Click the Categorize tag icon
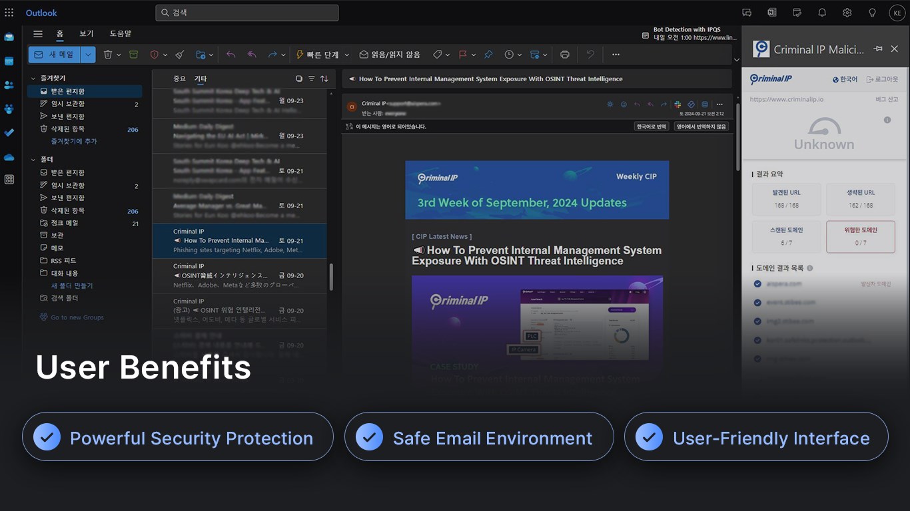This screenshot has height=511, width=910. 438,55
